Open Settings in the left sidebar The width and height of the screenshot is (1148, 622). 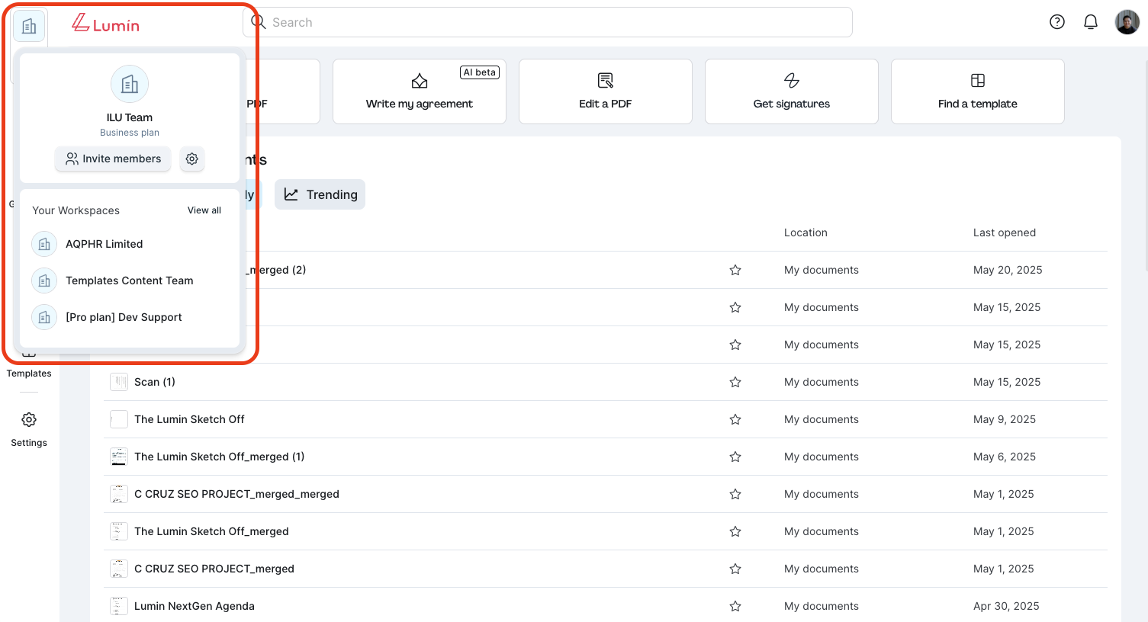(x=29, y=429)
